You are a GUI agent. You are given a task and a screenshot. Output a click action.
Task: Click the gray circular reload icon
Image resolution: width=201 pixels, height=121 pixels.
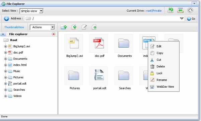click(x=190, y=10)
